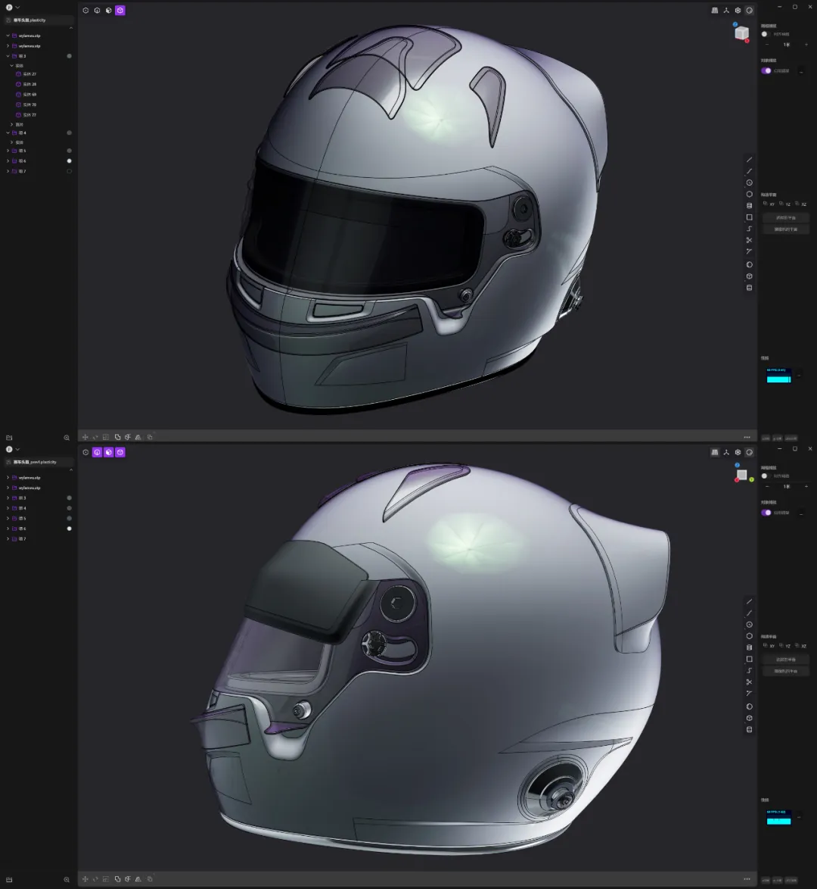Viewport: 817px width, 889px height.
Task: Enable control-point selection mode in top window
Action: [x=85, y=10]
